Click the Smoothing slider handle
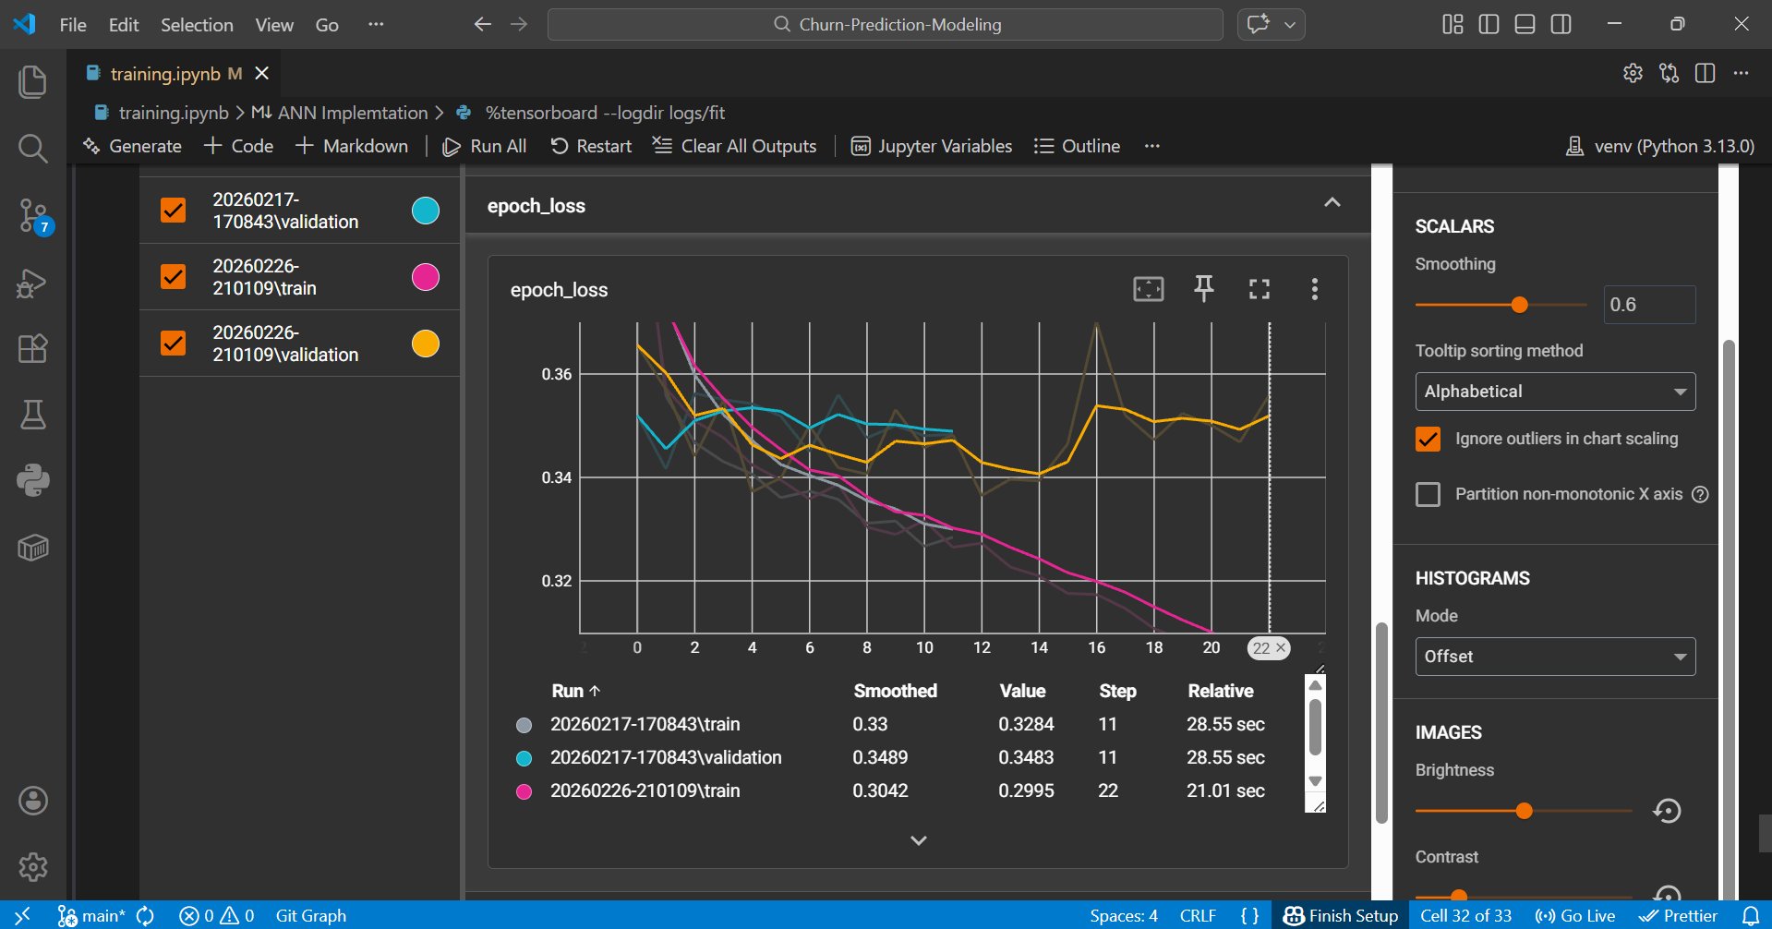The height and width of the screenshot is (929, 1772). tap(1519, 305)
